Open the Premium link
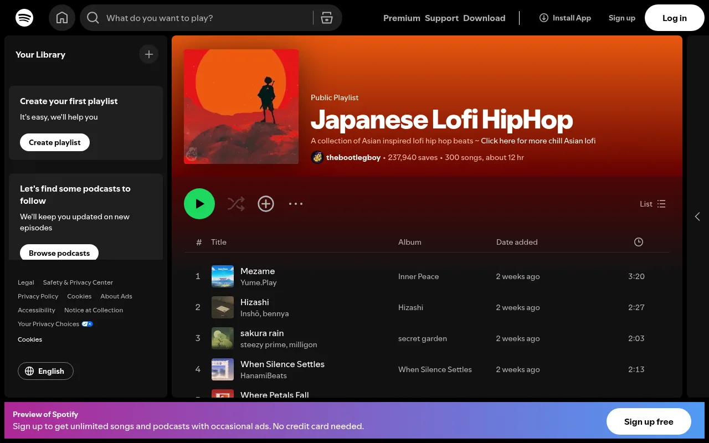The width and height of the screenshot is (709, 443). click(402, 18)
